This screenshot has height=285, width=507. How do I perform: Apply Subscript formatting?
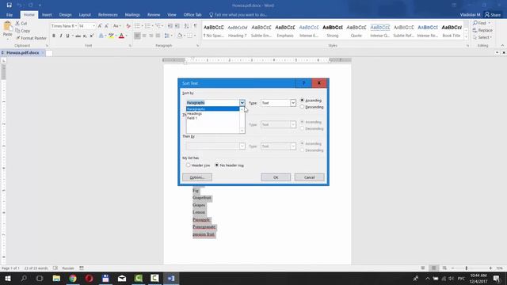click(x=85, y=36)
